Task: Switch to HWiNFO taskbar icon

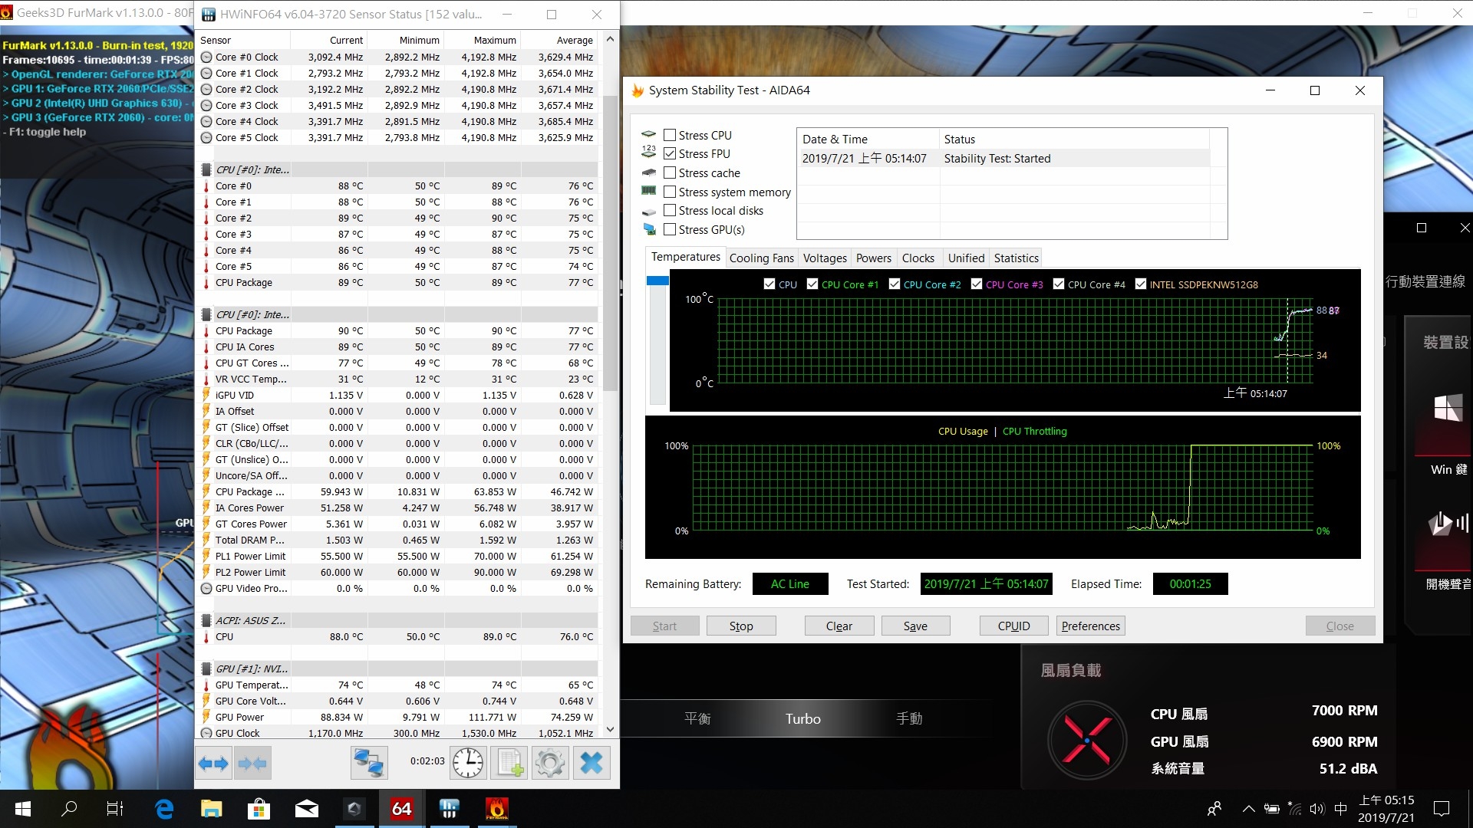Action: pos(450,809)
